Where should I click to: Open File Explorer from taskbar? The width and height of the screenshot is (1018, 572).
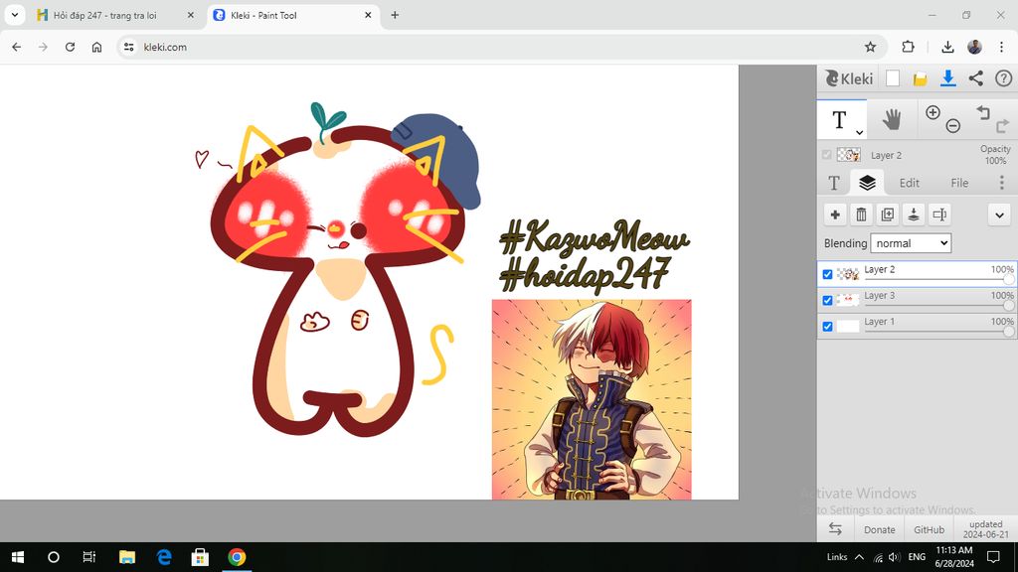tap(127, 557)
